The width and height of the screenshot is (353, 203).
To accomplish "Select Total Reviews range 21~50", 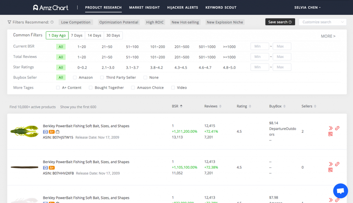I will click(107, 57).
